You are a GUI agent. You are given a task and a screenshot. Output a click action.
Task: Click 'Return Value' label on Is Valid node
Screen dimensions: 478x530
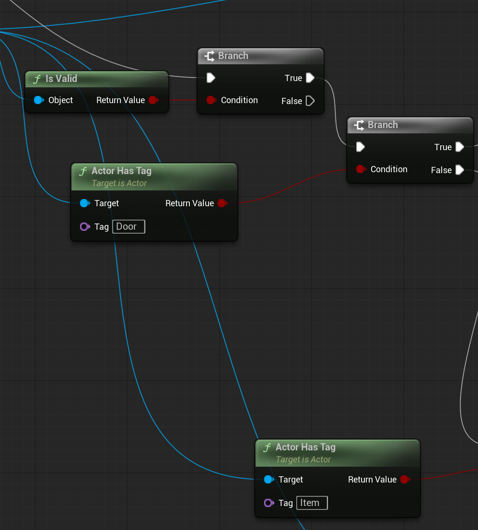121,100
